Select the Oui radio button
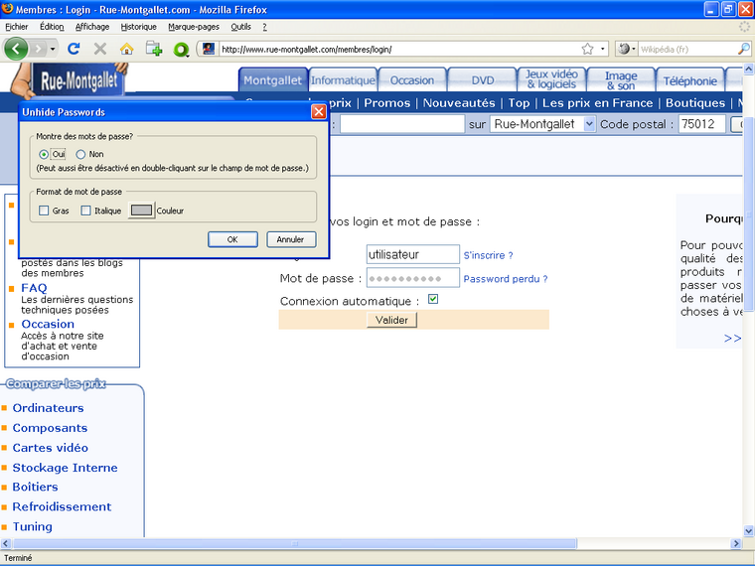755x566 pixels. click(44, 154)
